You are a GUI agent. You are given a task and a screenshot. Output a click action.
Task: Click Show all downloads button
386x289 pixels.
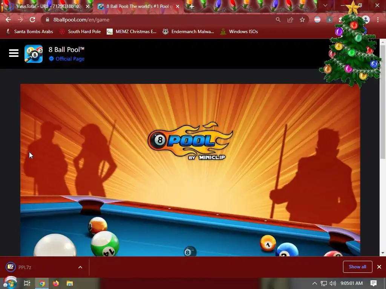(x=357, y=267)
